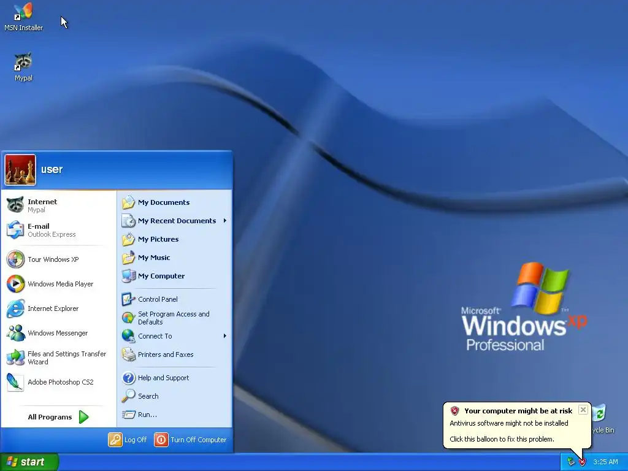The image size is (628, 471).
Task: Open the MSN Installer desktop icon
Action: 23,17
